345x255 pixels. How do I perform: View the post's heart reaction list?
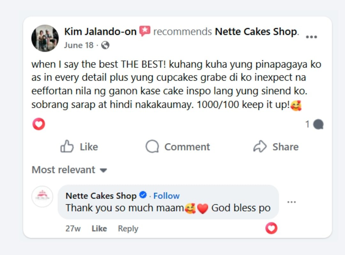(39, 124)
